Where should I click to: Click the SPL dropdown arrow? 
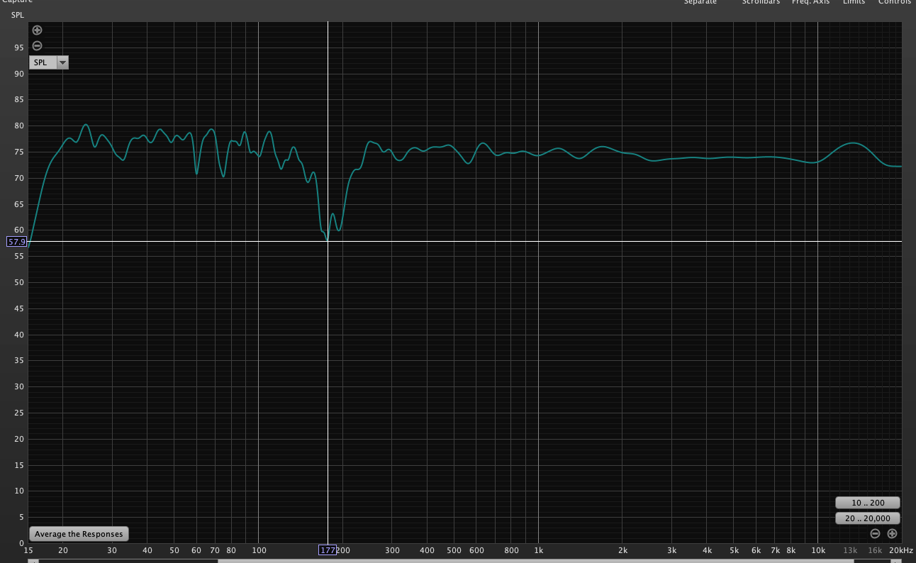pos(62,62)
